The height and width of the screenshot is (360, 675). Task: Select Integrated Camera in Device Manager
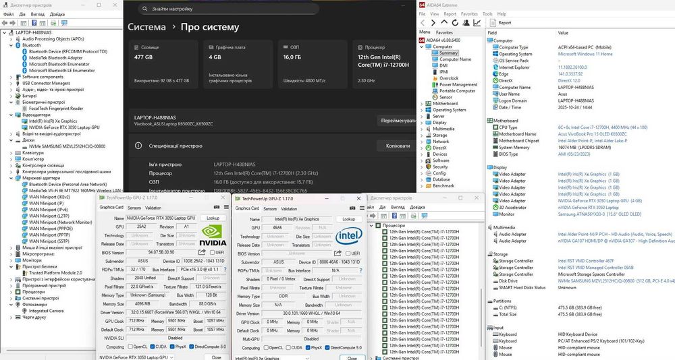pyautogui.click(x=46, y=311)
